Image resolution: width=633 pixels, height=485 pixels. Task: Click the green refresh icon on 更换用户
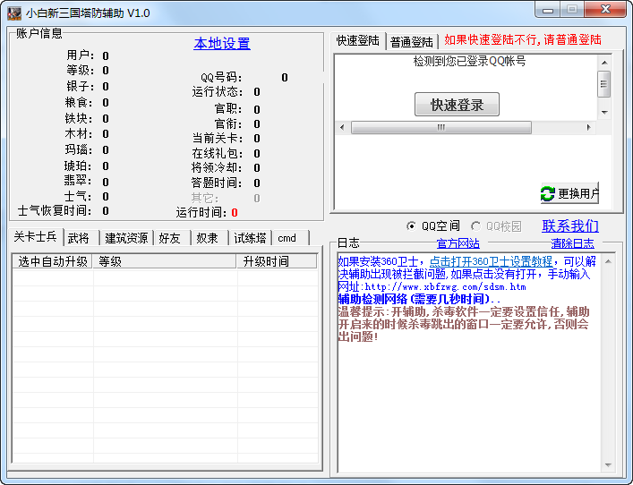(x=547, y=193)
